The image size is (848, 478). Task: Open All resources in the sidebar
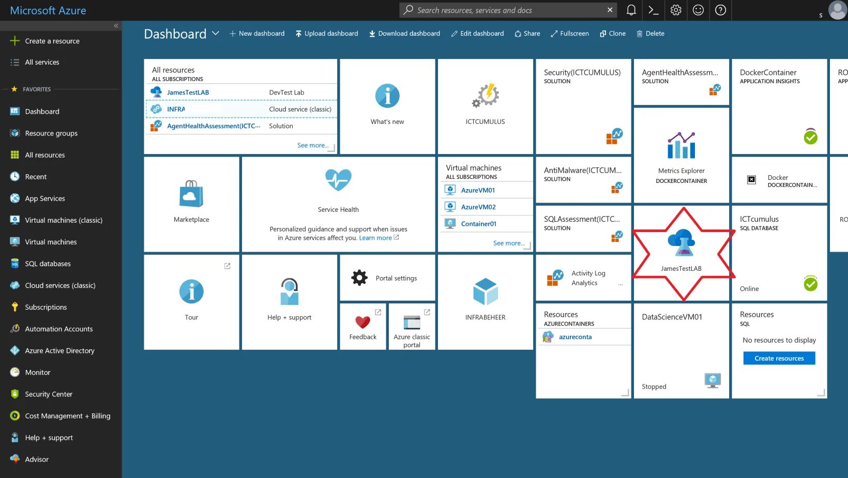tap(45, 155)
